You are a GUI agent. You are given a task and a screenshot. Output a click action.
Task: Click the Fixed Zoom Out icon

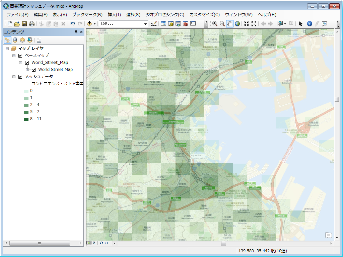[254, 24]
